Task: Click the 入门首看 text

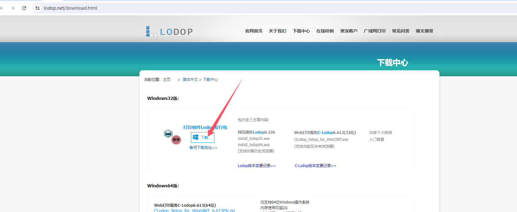Action: click(x=376, y=140)
